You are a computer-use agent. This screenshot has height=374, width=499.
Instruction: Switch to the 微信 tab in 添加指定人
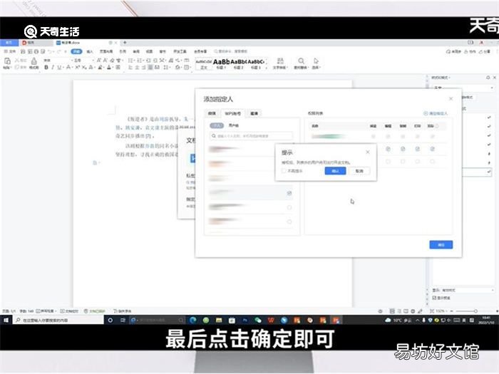pyautogui.click(x=212, y=113)
